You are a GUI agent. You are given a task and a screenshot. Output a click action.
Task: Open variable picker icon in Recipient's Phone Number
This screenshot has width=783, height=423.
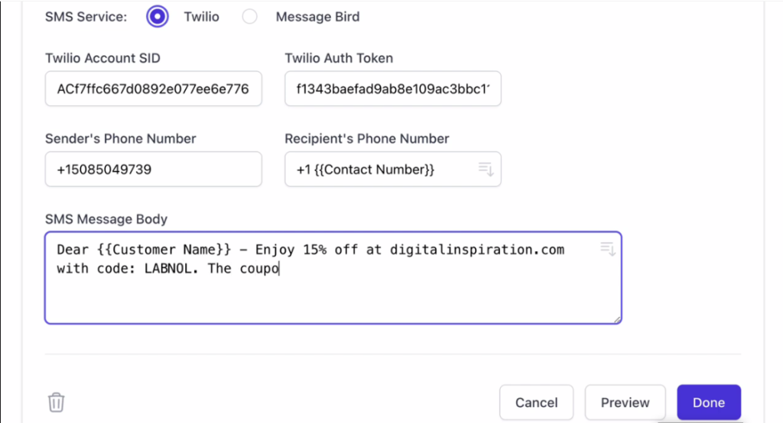click(486, 169)
